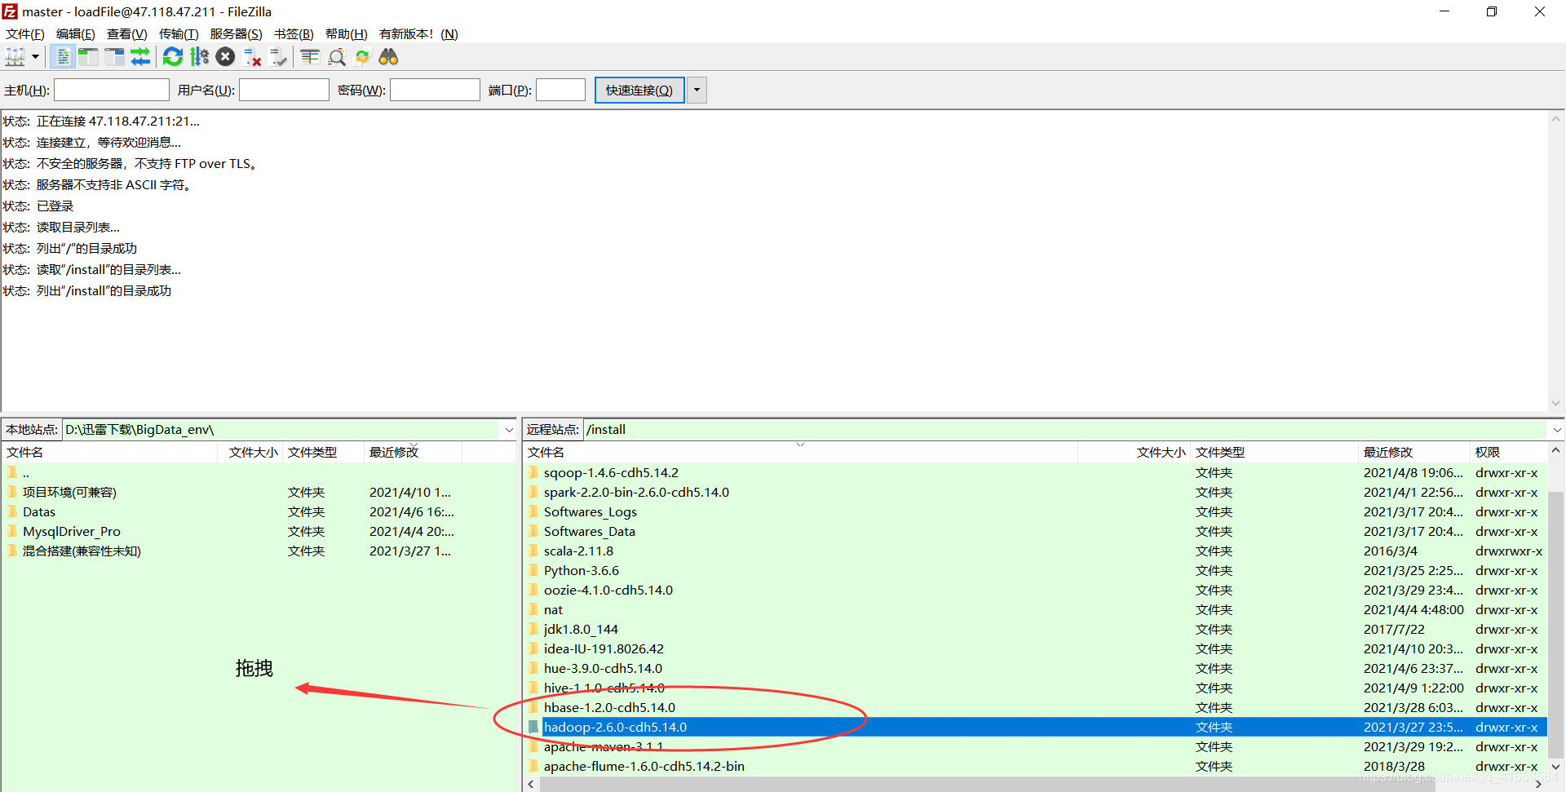
Task: Sort remote files by 权限 column
Action: coord(1509,452)
